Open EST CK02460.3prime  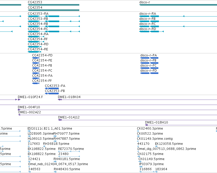(x=138, y=131)
